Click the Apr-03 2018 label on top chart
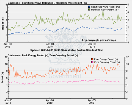The height and width of the screenshot is (105, 132). 8,45
